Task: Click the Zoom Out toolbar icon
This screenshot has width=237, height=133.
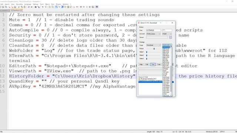Action: 46,7
